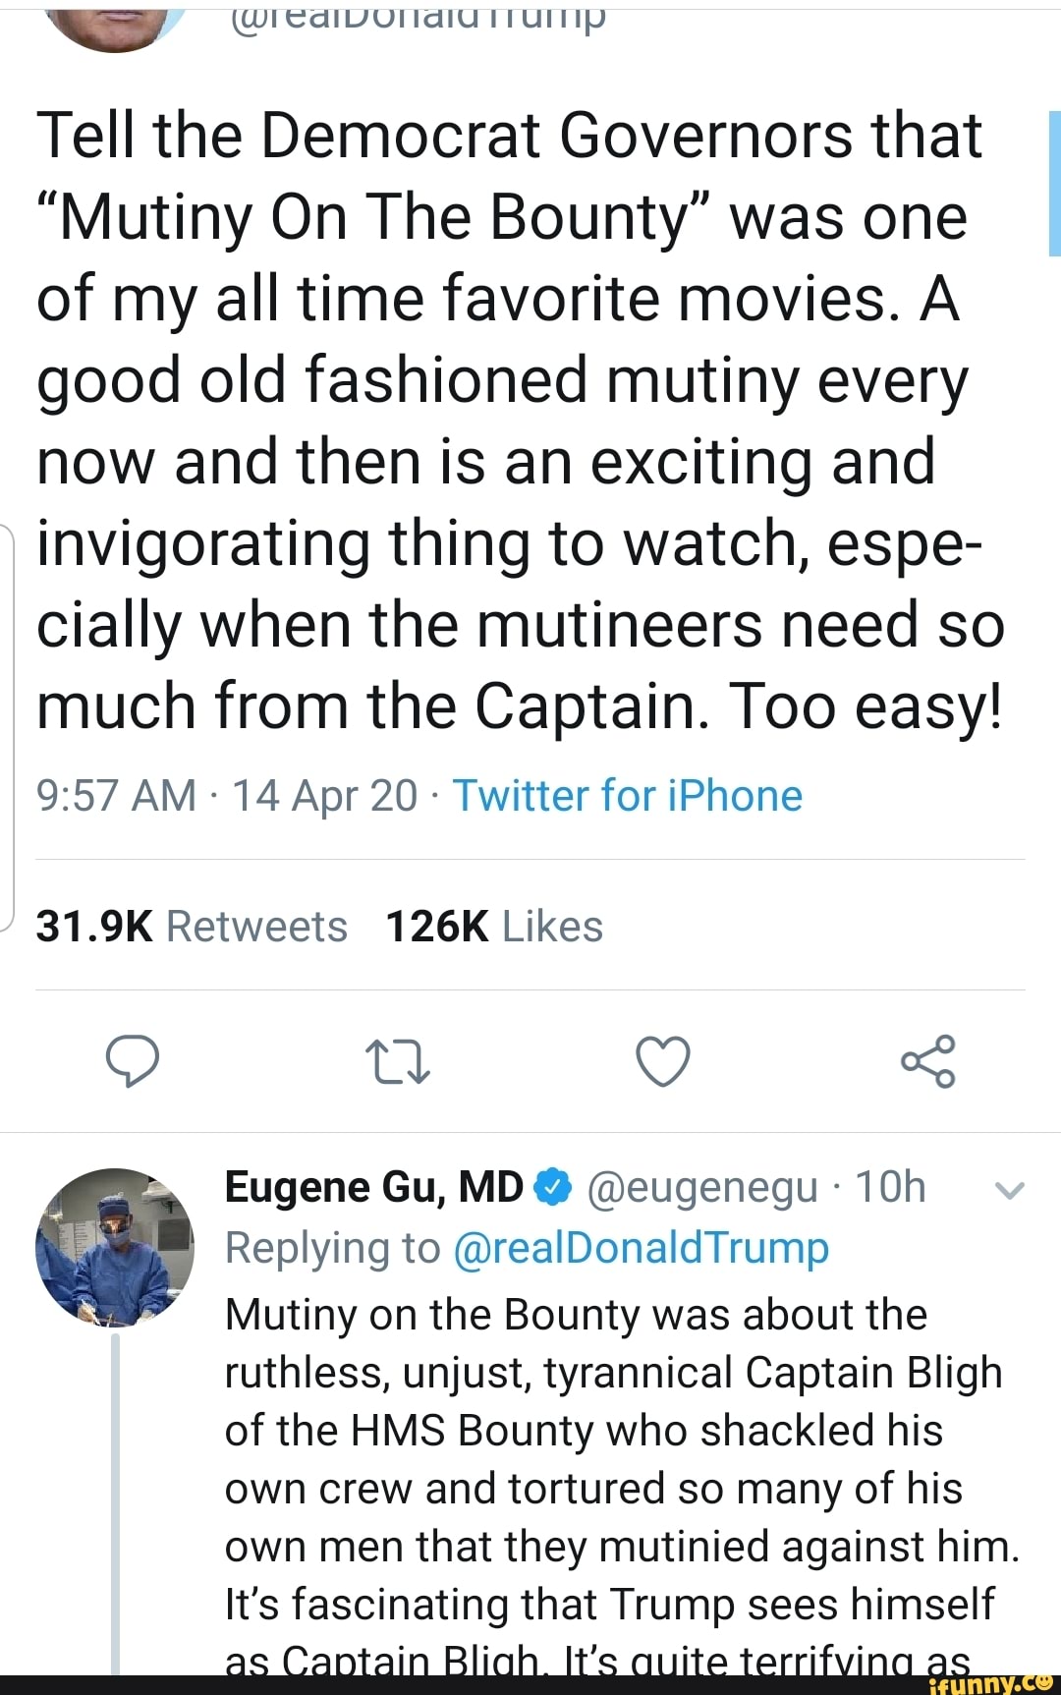
Task: Open Eugene Gu's surgeon profile picture
Action: click(x=115, y=1247)
